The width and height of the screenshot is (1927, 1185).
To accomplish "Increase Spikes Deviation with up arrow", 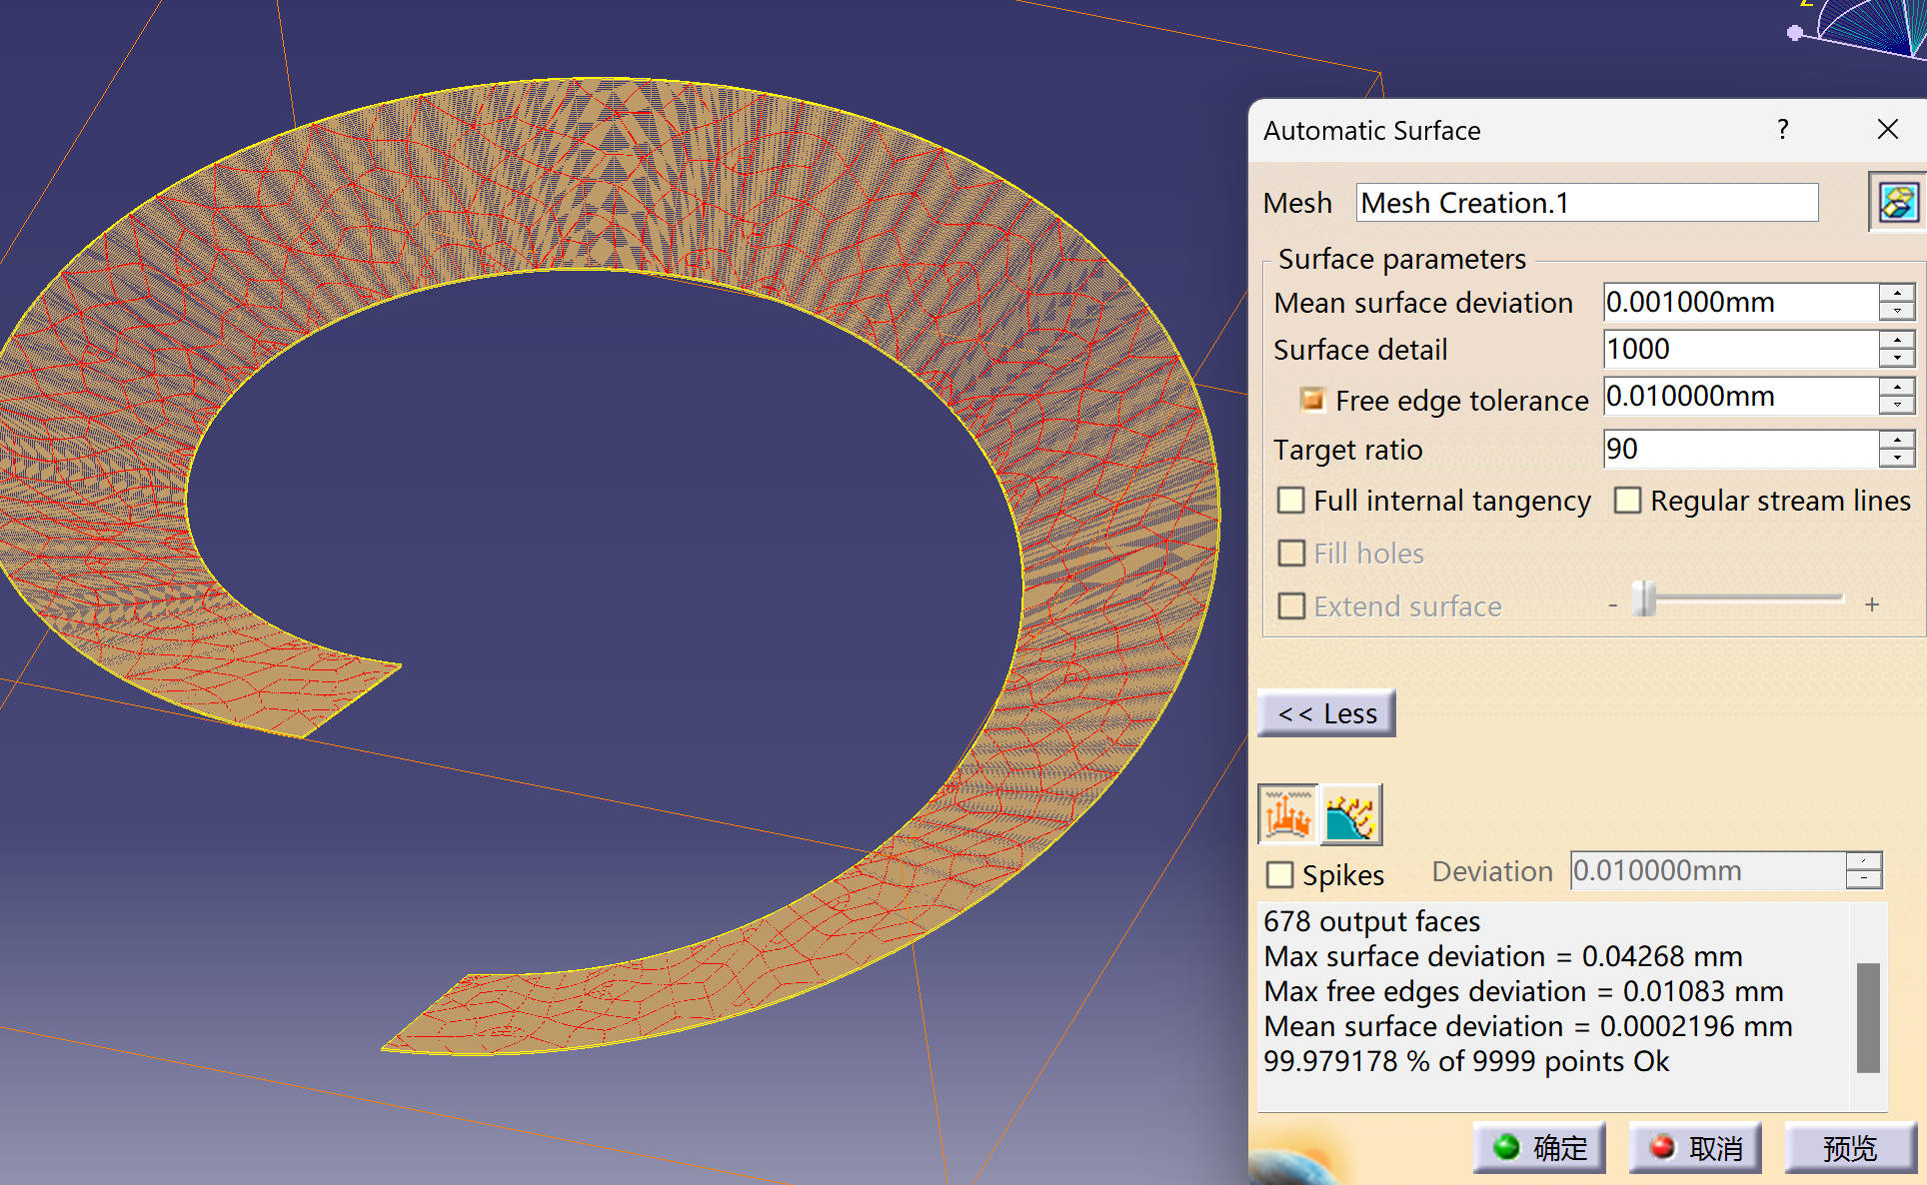I will tap(1864, 861).
